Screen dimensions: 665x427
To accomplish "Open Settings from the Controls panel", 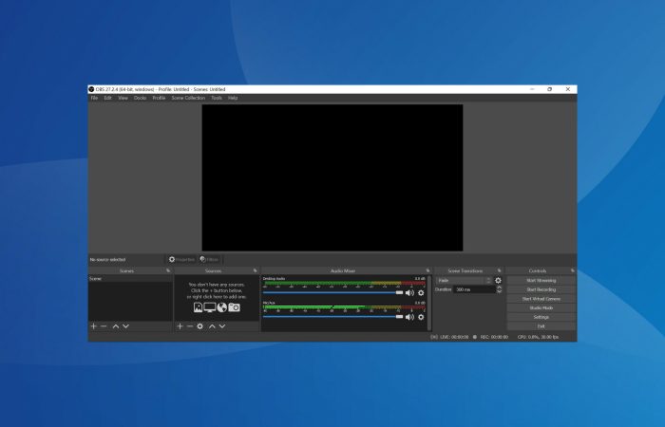I will [x=541, y=317].
